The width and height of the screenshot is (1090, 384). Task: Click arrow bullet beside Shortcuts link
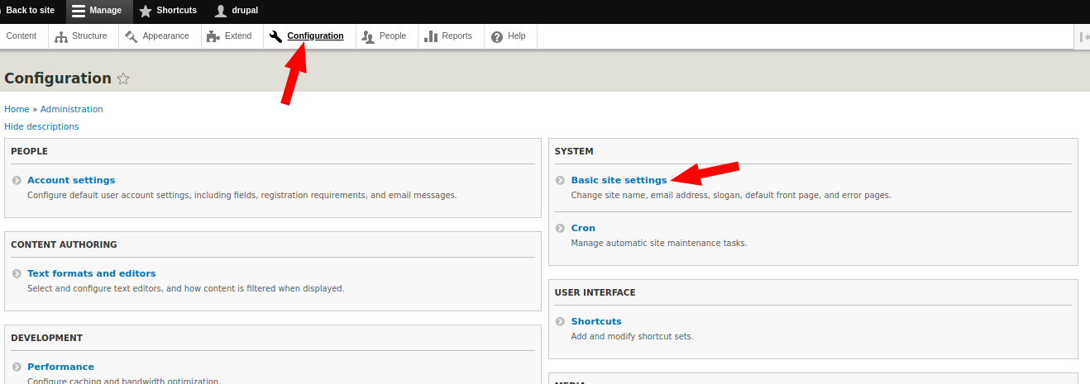(560, 321)
